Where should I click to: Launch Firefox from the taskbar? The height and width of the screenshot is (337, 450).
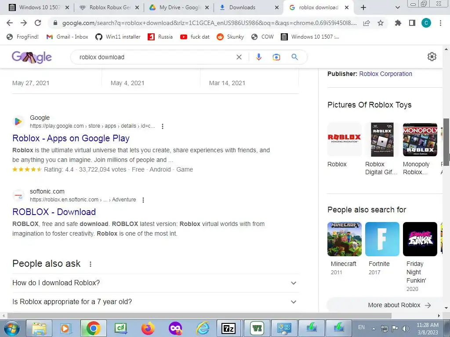pos(148,328)
